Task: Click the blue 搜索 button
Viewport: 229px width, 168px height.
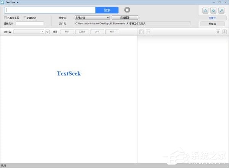Action: click(x=107, y=10)
